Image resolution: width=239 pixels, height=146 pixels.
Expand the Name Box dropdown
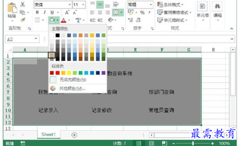[x=36, y=39]
